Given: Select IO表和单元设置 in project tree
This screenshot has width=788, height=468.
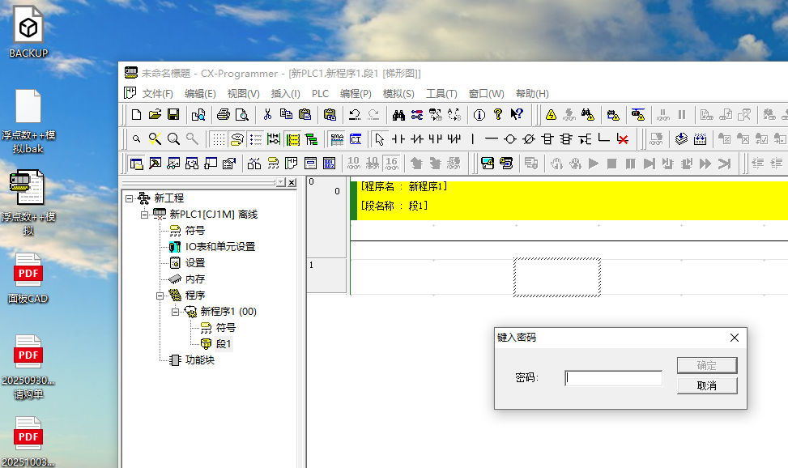Looking at the screenshot, I should point(219,247).
